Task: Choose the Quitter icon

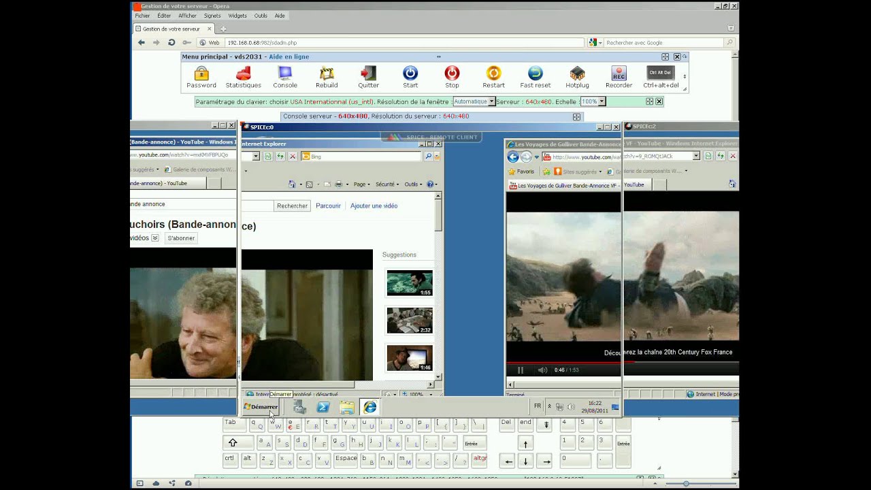Action: click(368, 77)
